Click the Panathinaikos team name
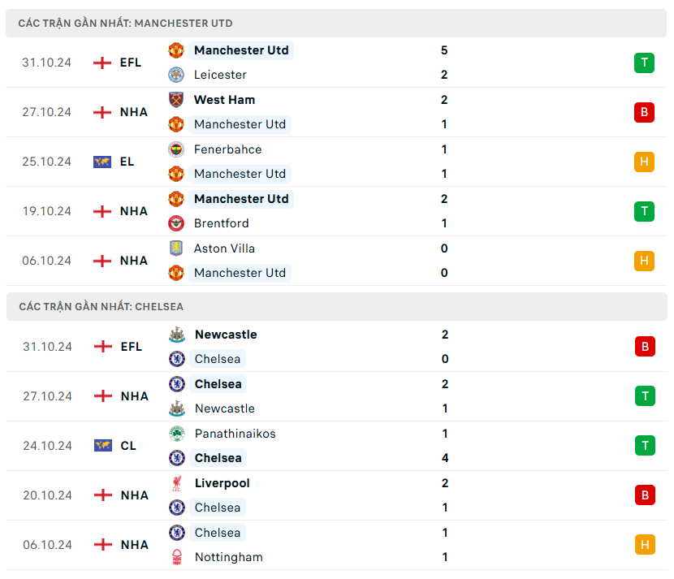Image resolution: width=674 pixels, height=579 pixels. click(x=235, y=434)
